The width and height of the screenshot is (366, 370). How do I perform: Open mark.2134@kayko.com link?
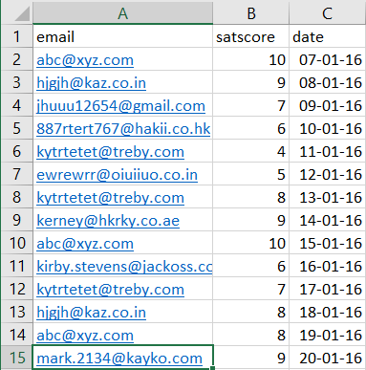(119, 359)
